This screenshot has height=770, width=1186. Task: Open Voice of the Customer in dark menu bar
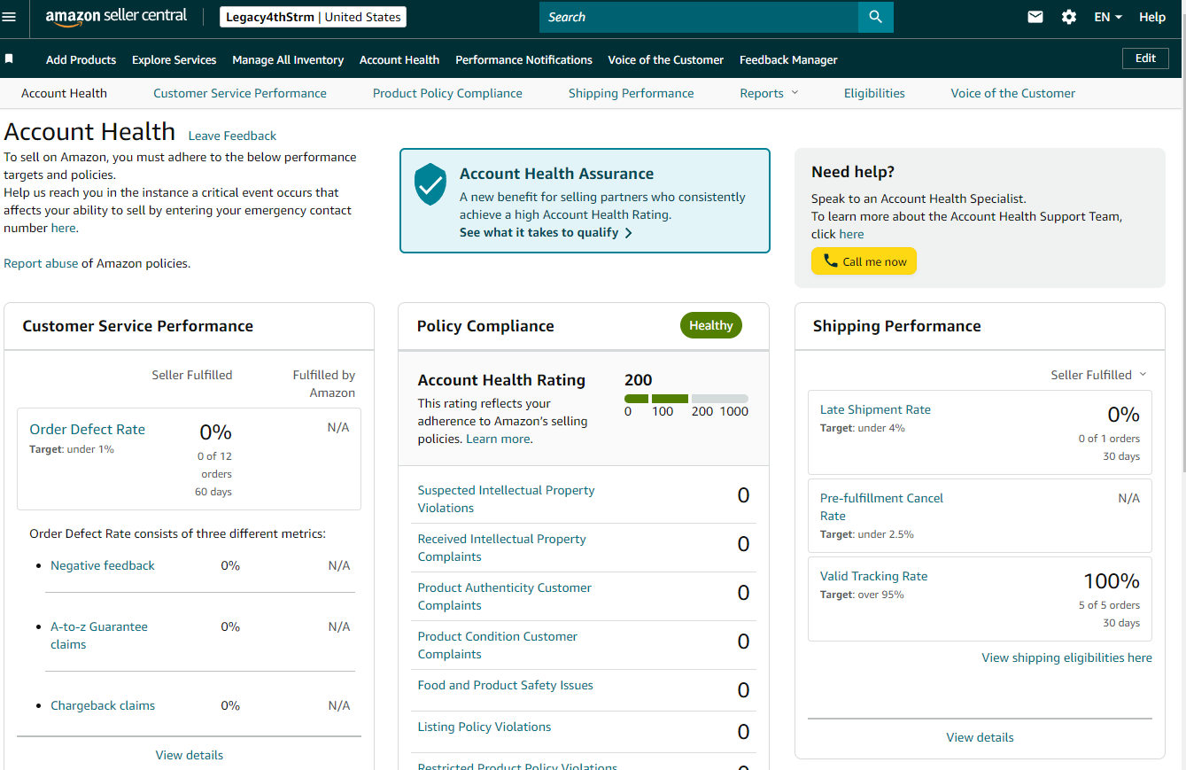[666, 59]
